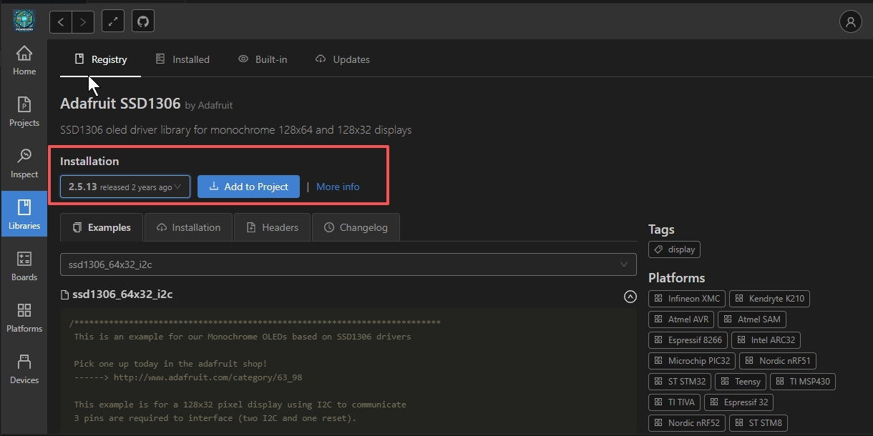Click the Adafruit author link
Screen dimensions: 873x436
(x=215, y=105)
